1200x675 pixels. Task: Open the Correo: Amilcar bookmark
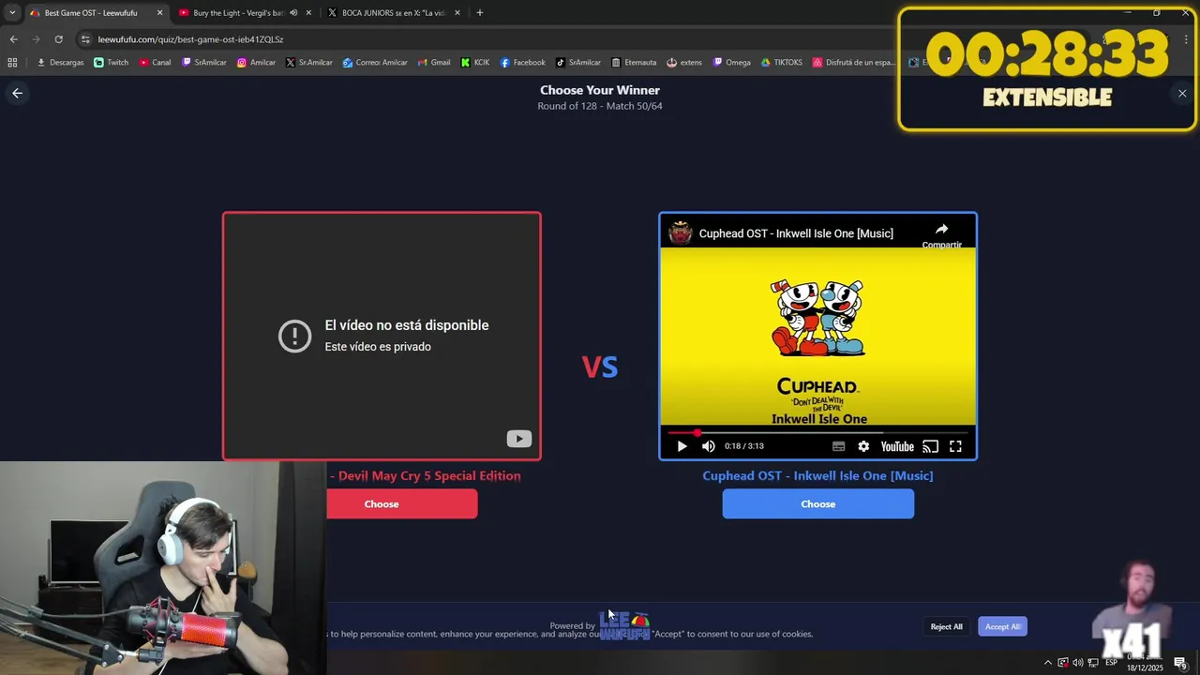(x=375, y=63)
